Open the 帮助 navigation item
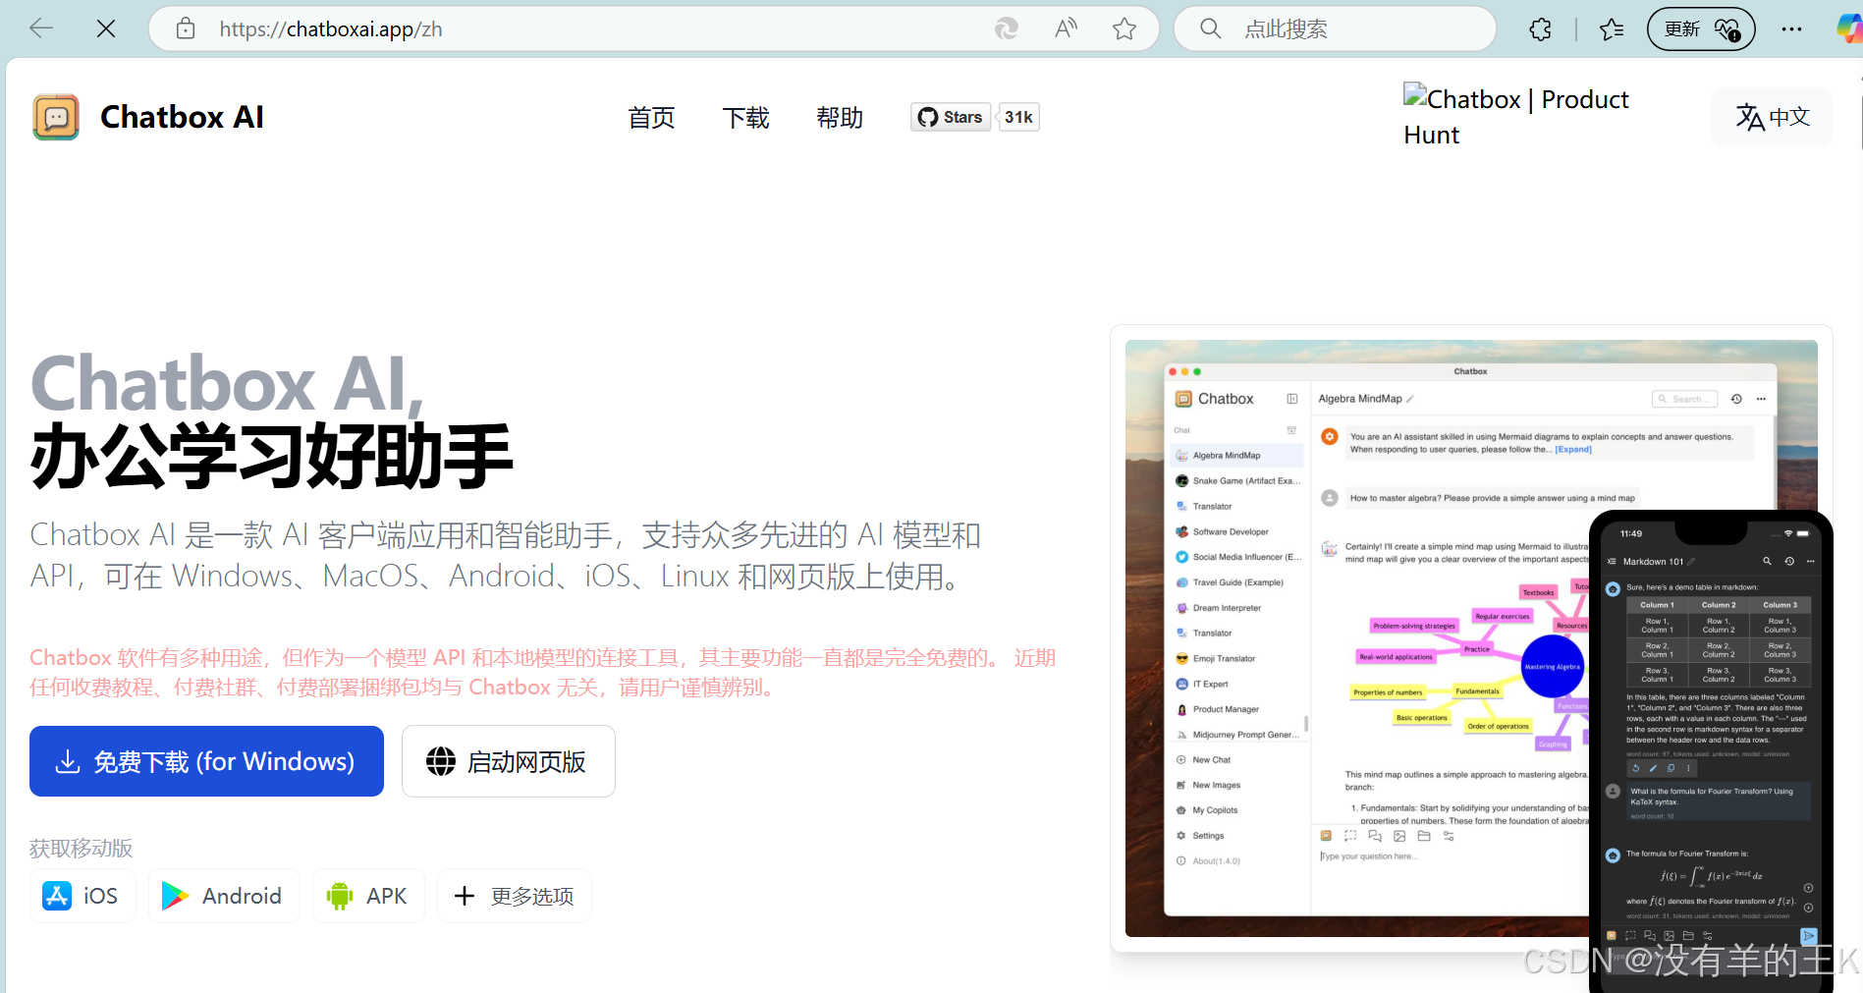The image size is (1863, 993). pos(840,118)
